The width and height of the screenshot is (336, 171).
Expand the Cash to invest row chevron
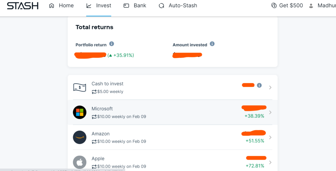tap(270, 87)
